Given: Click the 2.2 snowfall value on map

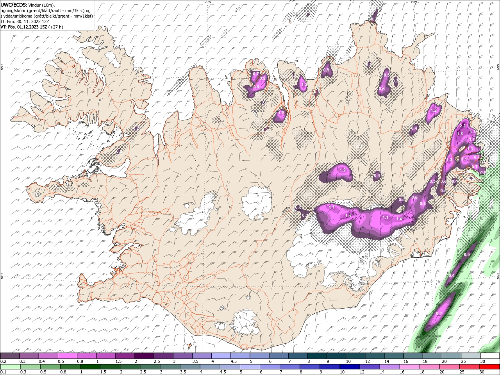Looking at the screenshot, I should (x=462, y=126).
